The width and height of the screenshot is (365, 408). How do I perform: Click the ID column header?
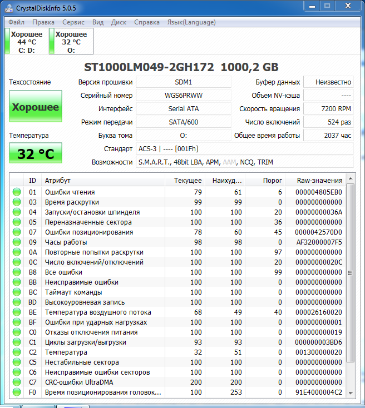[x=33, y=180]
